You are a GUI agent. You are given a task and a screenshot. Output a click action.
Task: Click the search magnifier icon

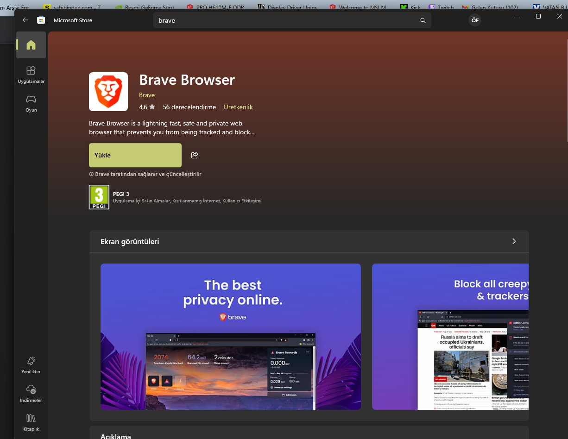click(x=423, y=20)
